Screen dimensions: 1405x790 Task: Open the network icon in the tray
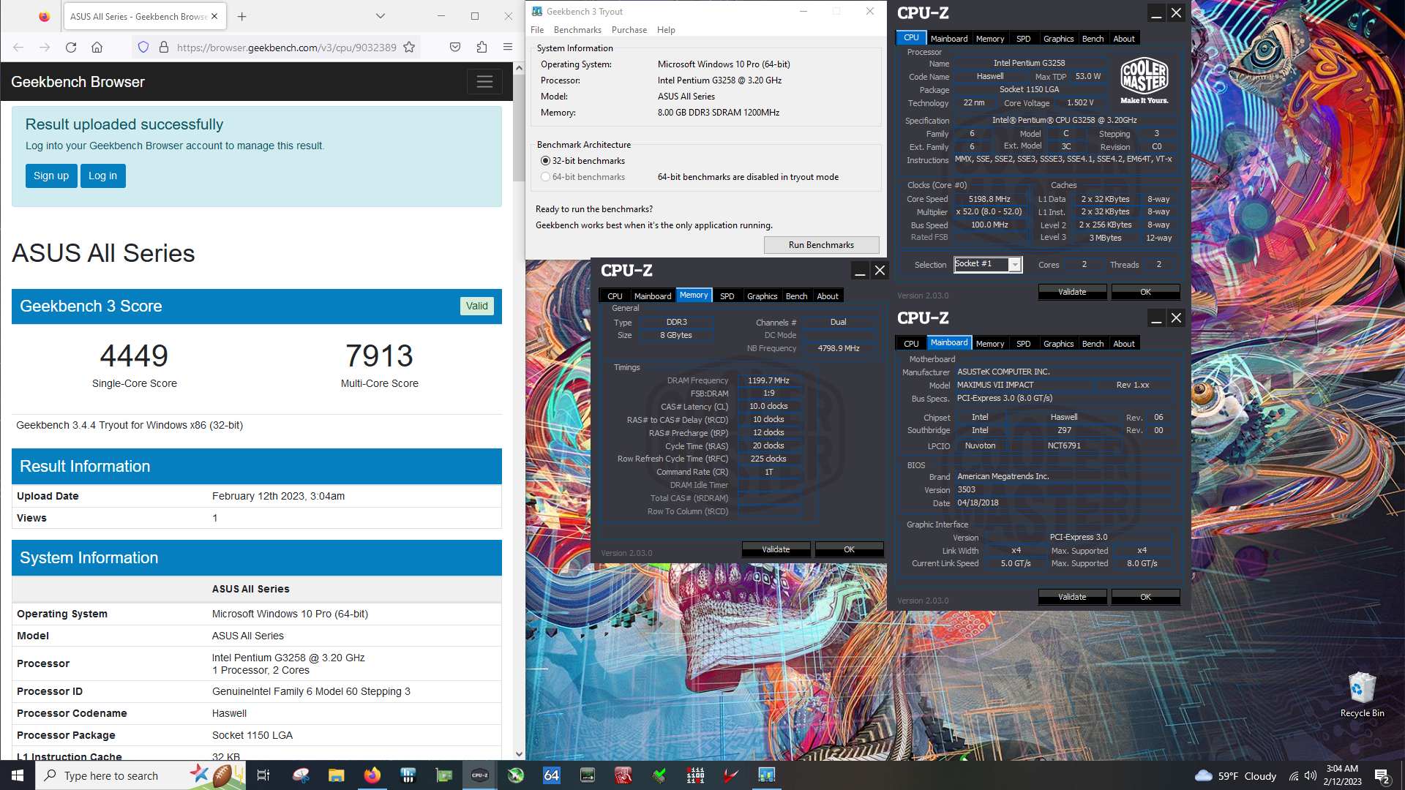pyautogui.click(x=1294, y=776)
